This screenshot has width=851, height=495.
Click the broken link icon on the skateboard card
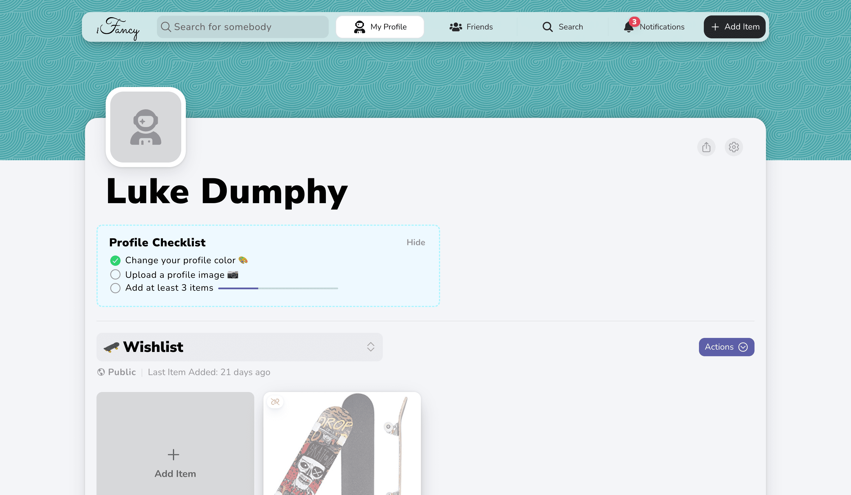click(x=275, y=401)
